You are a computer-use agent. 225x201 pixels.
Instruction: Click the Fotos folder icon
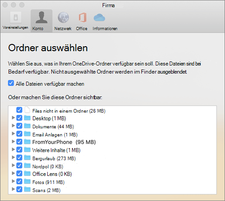(x=27, y=181)
